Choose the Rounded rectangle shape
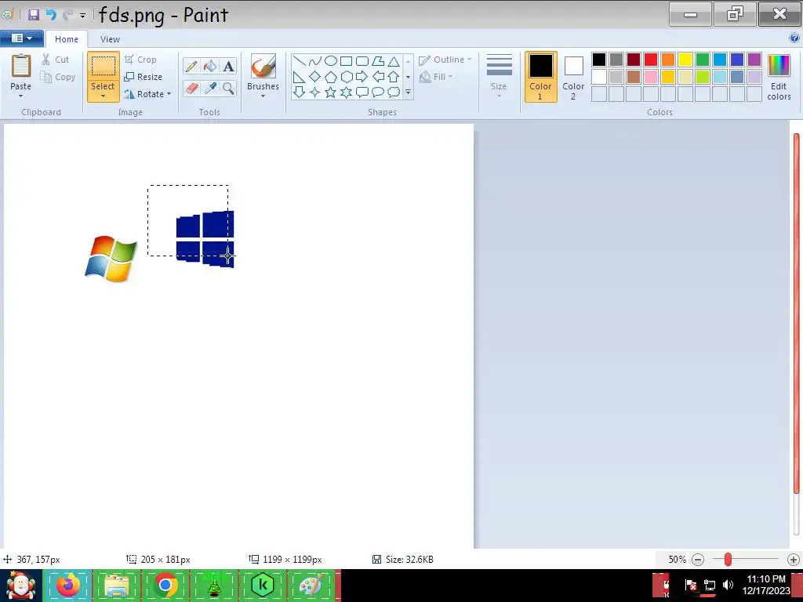This screenshot has height=602, width=803. 362,61
